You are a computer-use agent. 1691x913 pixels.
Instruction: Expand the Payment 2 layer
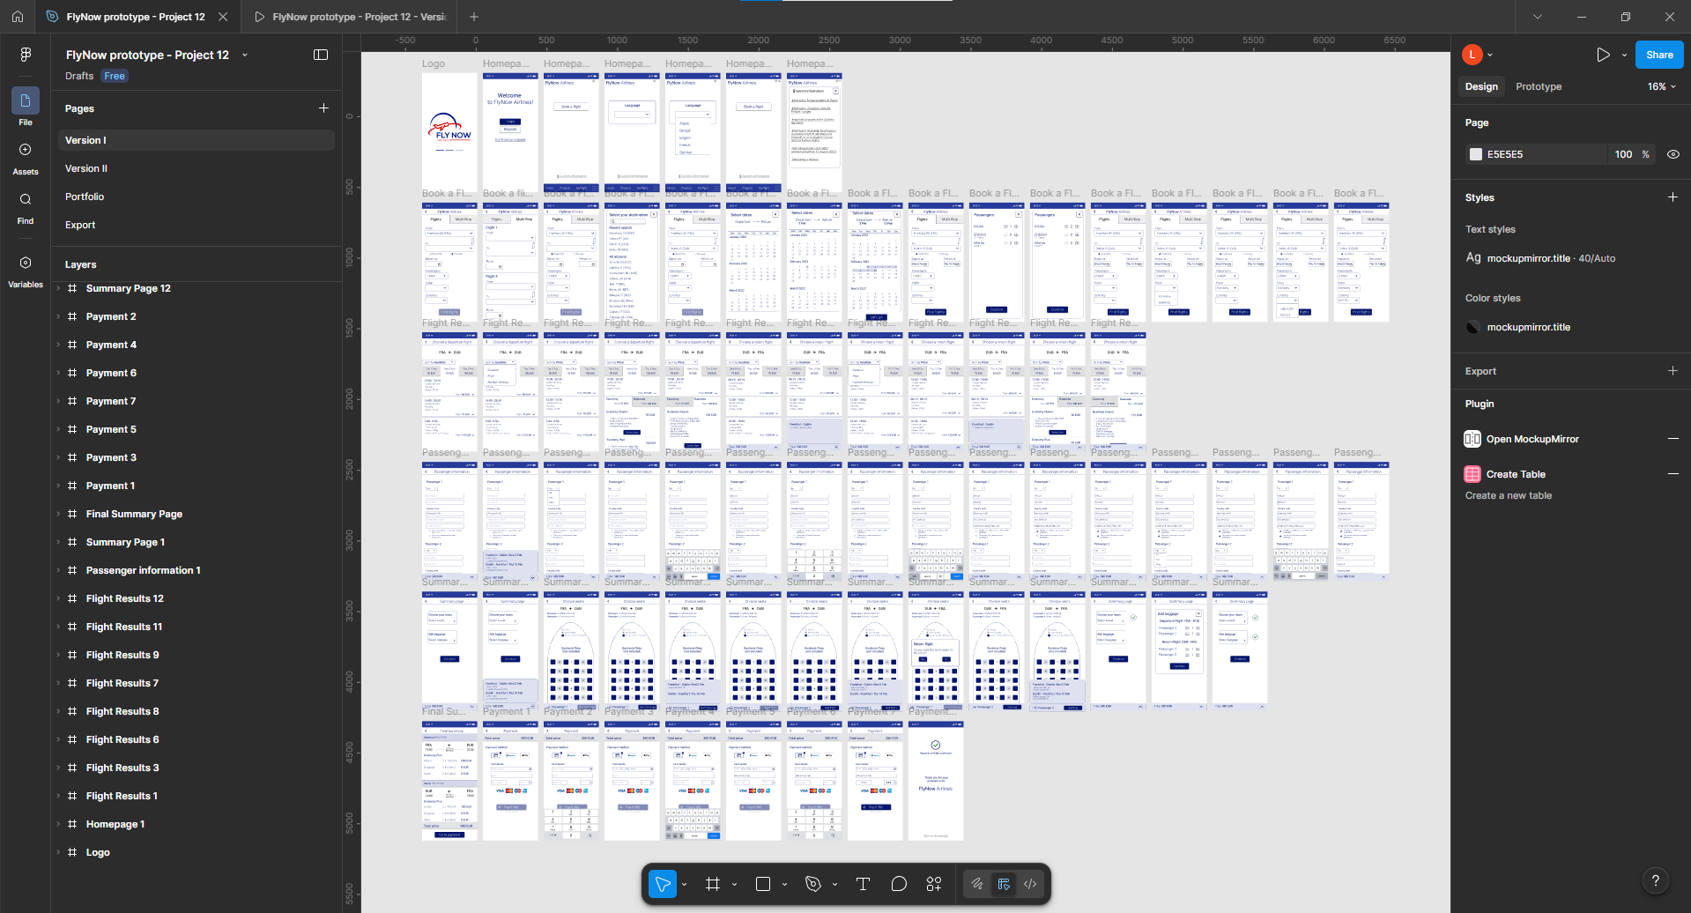(59, 316)
